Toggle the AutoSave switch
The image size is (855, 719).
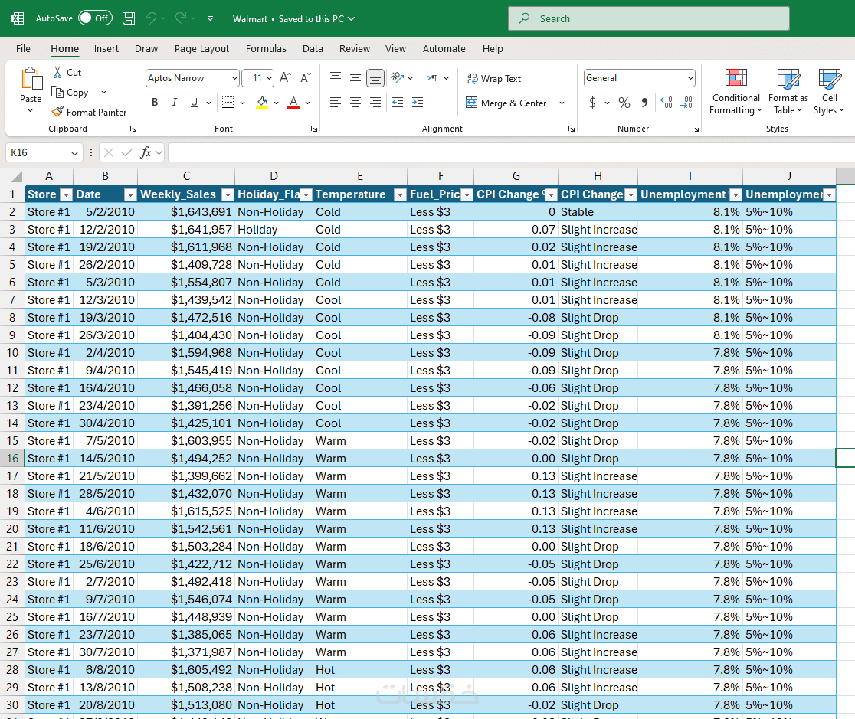(95, 18)
